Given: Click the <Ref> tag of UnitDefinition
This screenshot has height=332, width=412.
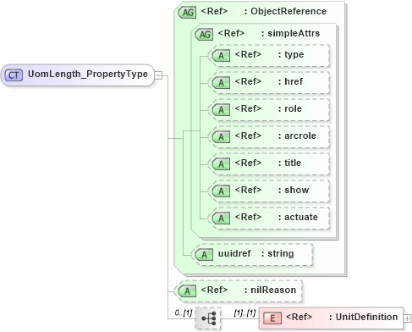Looking at the screenshot, I should (x=299, y=317).
